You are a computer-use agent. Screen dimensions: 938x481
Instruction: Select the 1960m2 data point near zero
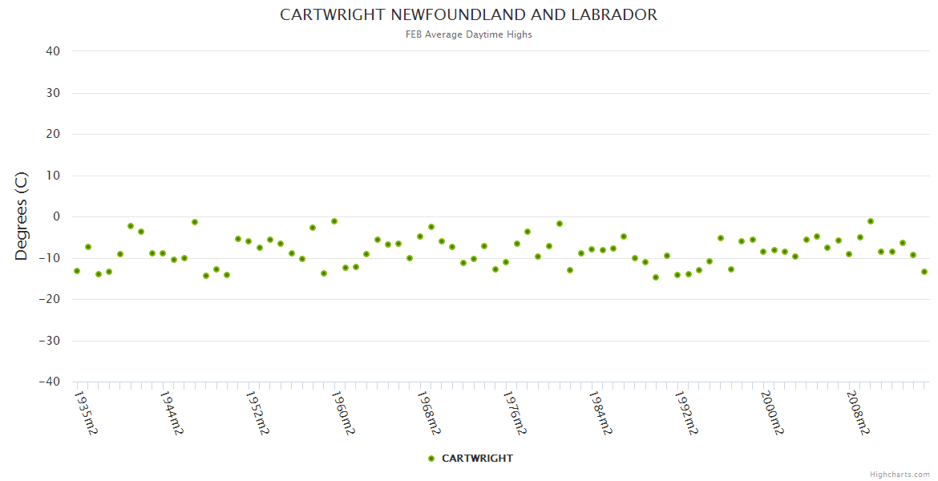coord(334,221)
